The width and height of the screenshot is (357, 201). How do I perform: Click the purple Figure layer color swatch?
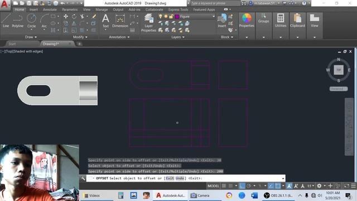click(177, 16)
